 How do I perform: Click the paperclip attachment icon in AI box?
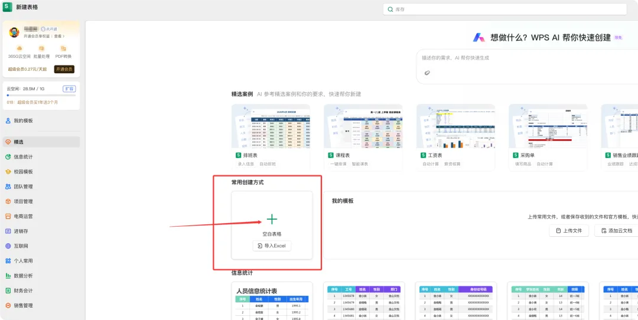click(427, 73)
